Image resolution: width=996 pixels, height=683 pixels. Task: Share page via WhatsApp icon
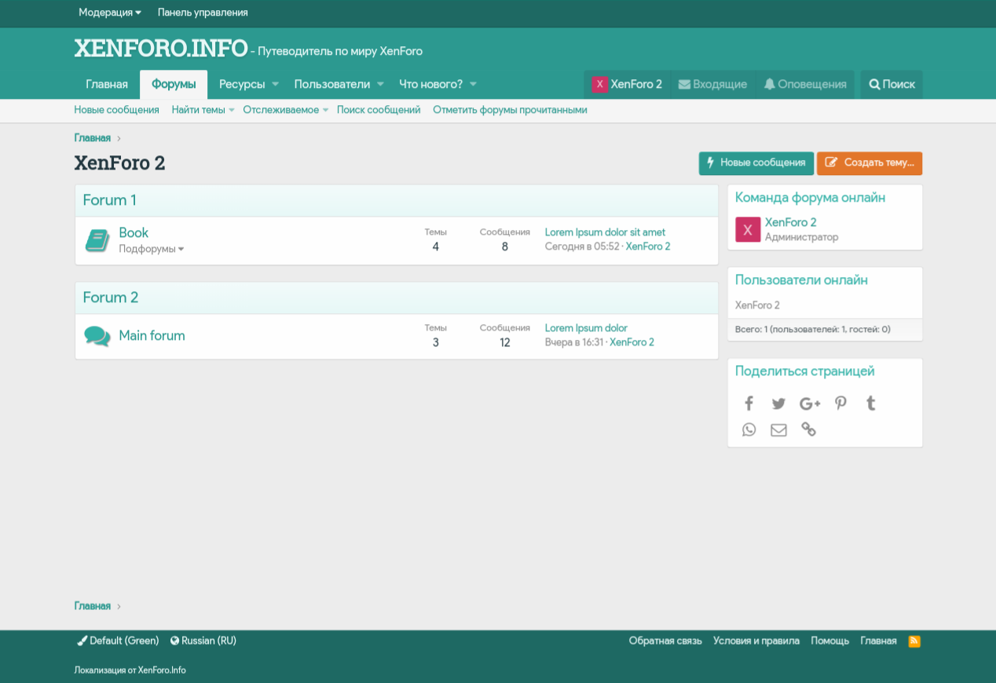749,429
